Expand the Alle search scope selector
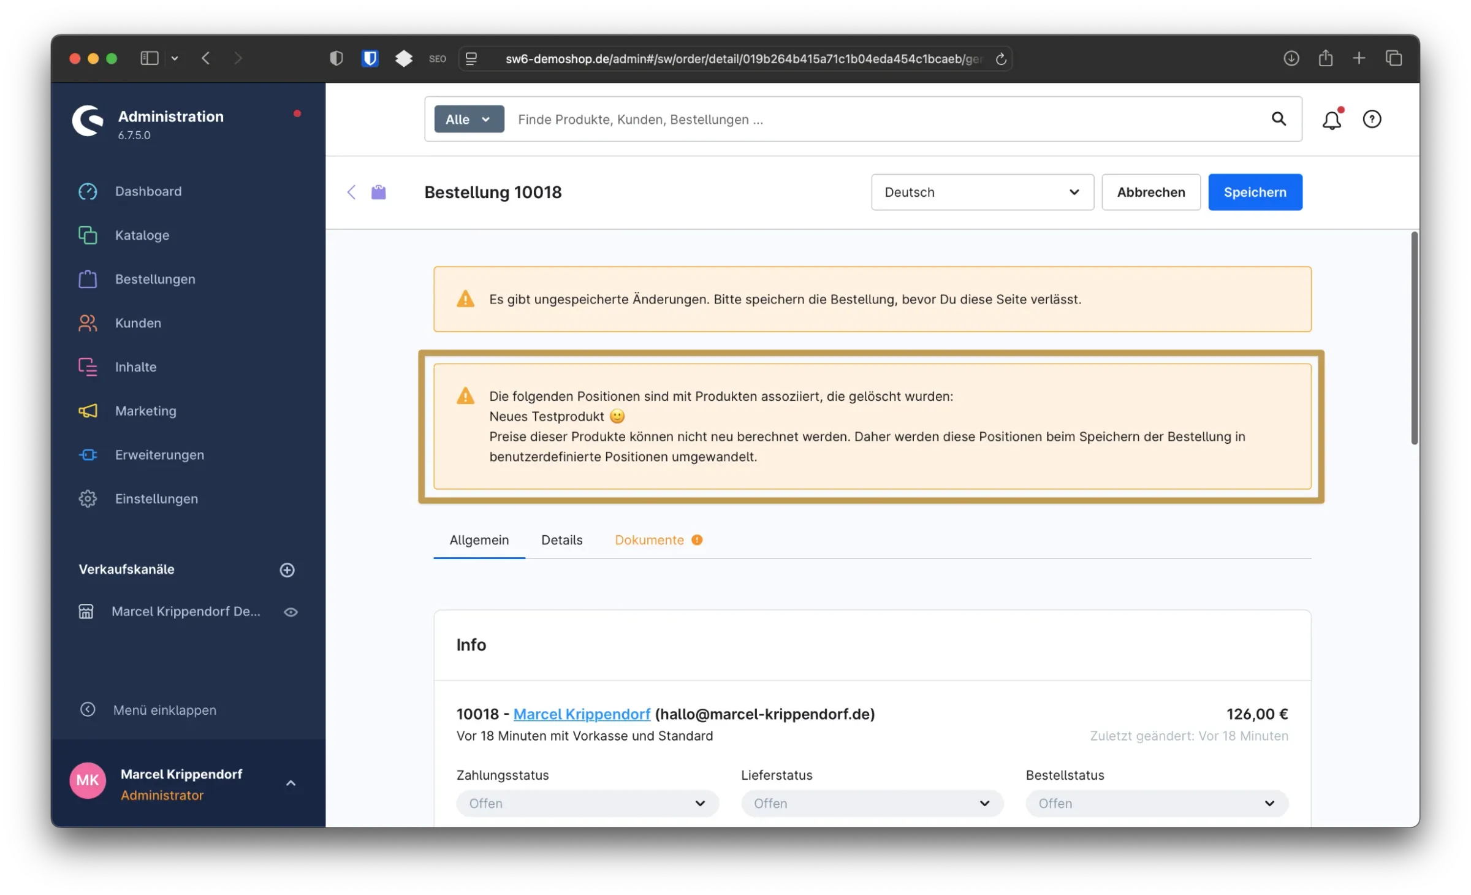 tap(468, 119)
